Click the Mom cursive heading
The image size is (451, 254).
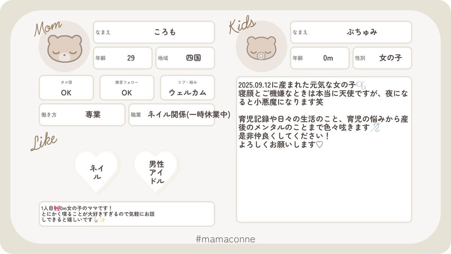pos(48,28)
